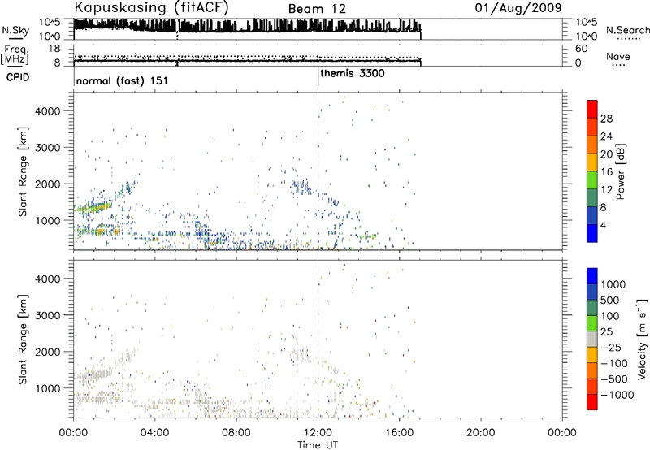
Task: Click the red swatch at top of Power colorbar
Action: pyautogui.click(x=592, y=109)
